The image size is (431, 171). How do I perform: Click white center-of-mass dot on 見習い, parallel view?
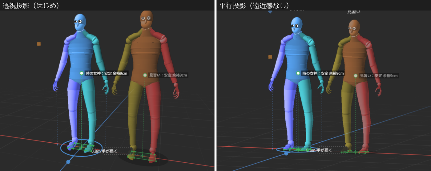pyautogui.click(x=356, y=75)
